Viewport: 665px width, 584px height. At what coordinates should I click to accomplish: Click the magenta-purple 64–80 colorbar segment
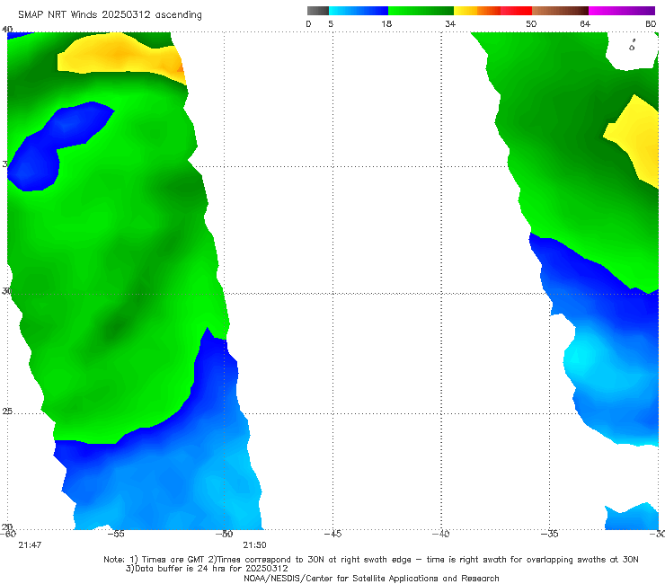pyautogui.click(x=622, y=11)
